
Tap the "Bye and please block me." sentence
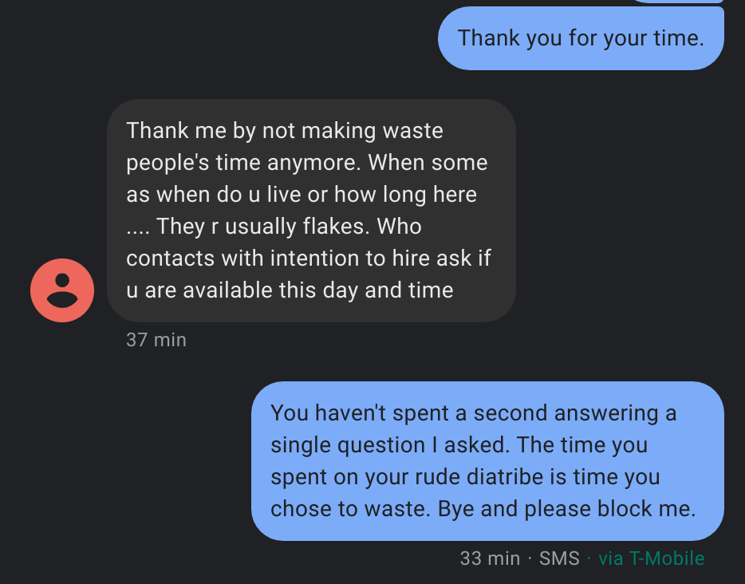pos(567,509)
